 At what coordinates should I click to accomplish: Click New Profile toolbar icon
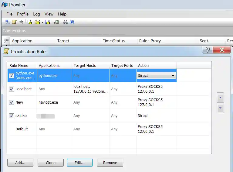(x=30, y=22)
